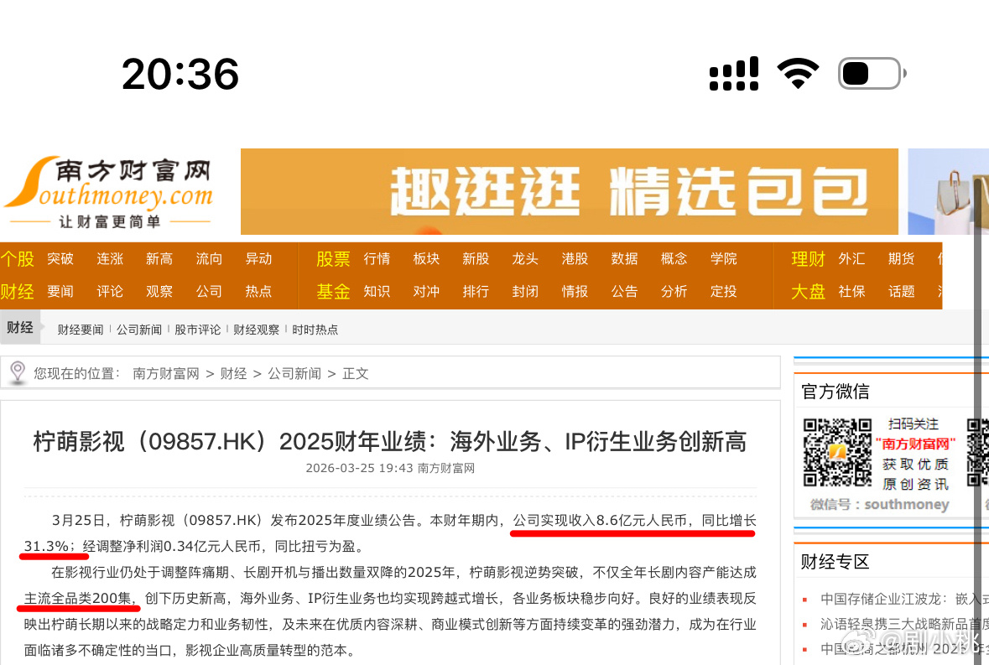
Task: Go to the 理财 navigation category
Action: point(808,258)
